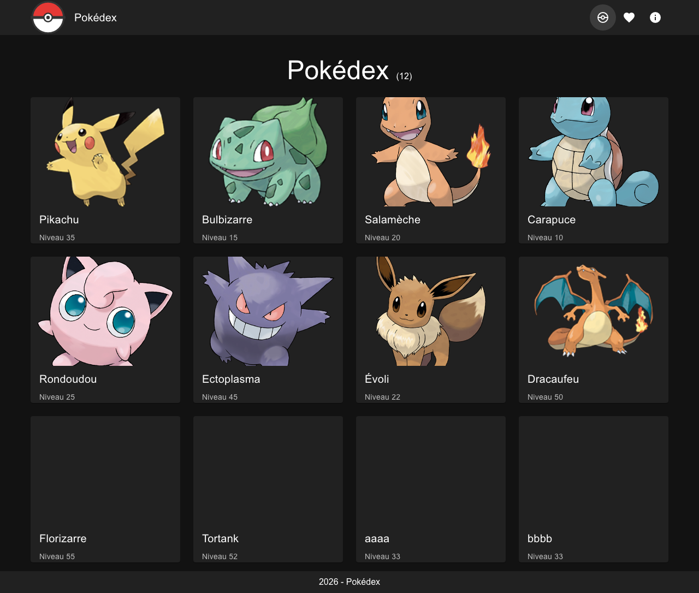
Task: Open the Dracaufeu image
Action: [x=594, y=311]
